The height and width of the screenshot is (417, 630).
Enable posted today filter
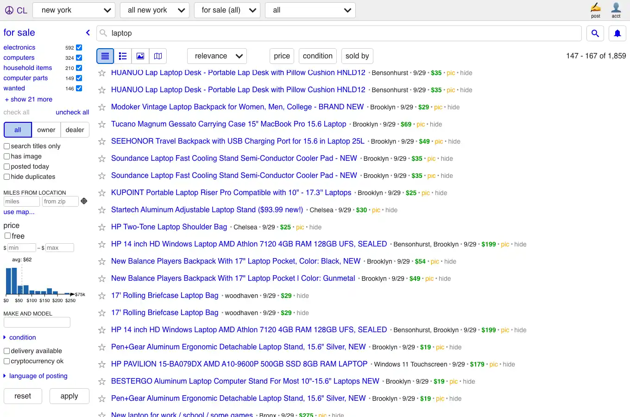pyautogui.click(x=7, y=166)
